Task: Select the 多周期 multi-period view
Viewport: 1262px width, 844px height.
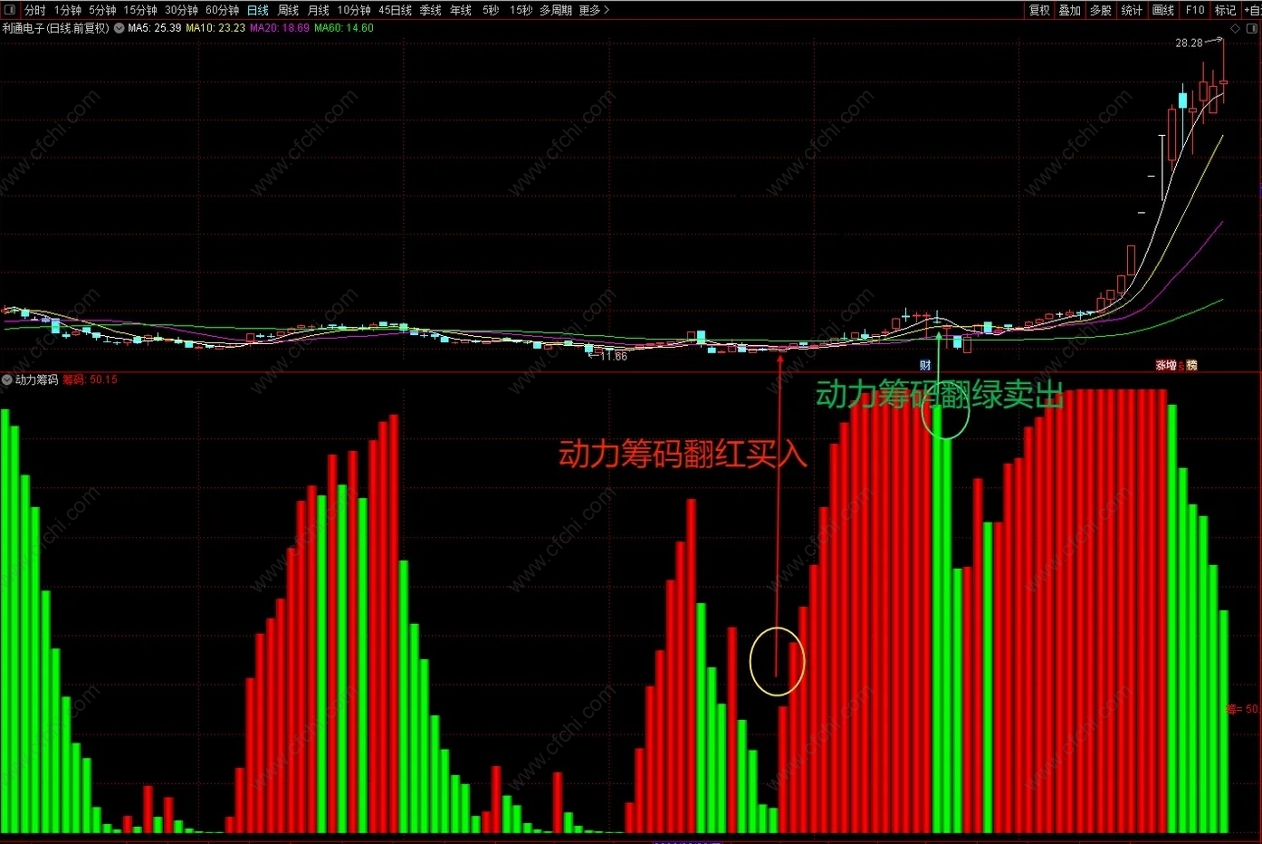Action: (556, 10)
